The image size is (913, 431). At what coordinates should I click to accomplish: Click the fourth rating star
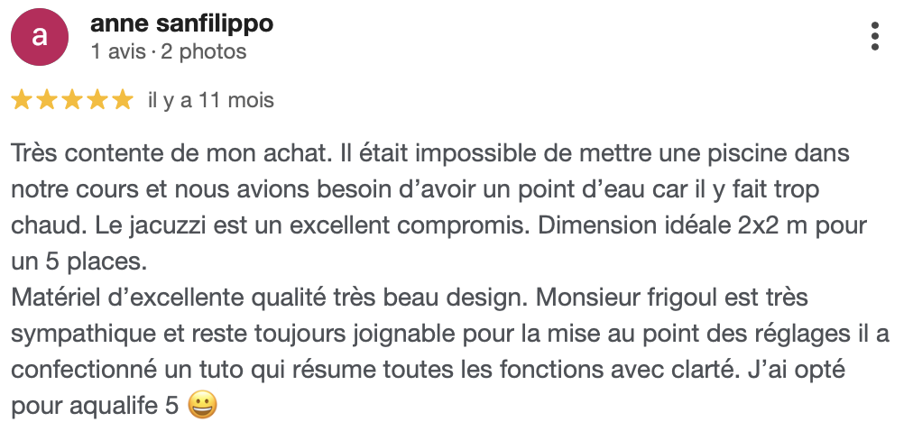(97, 100)
